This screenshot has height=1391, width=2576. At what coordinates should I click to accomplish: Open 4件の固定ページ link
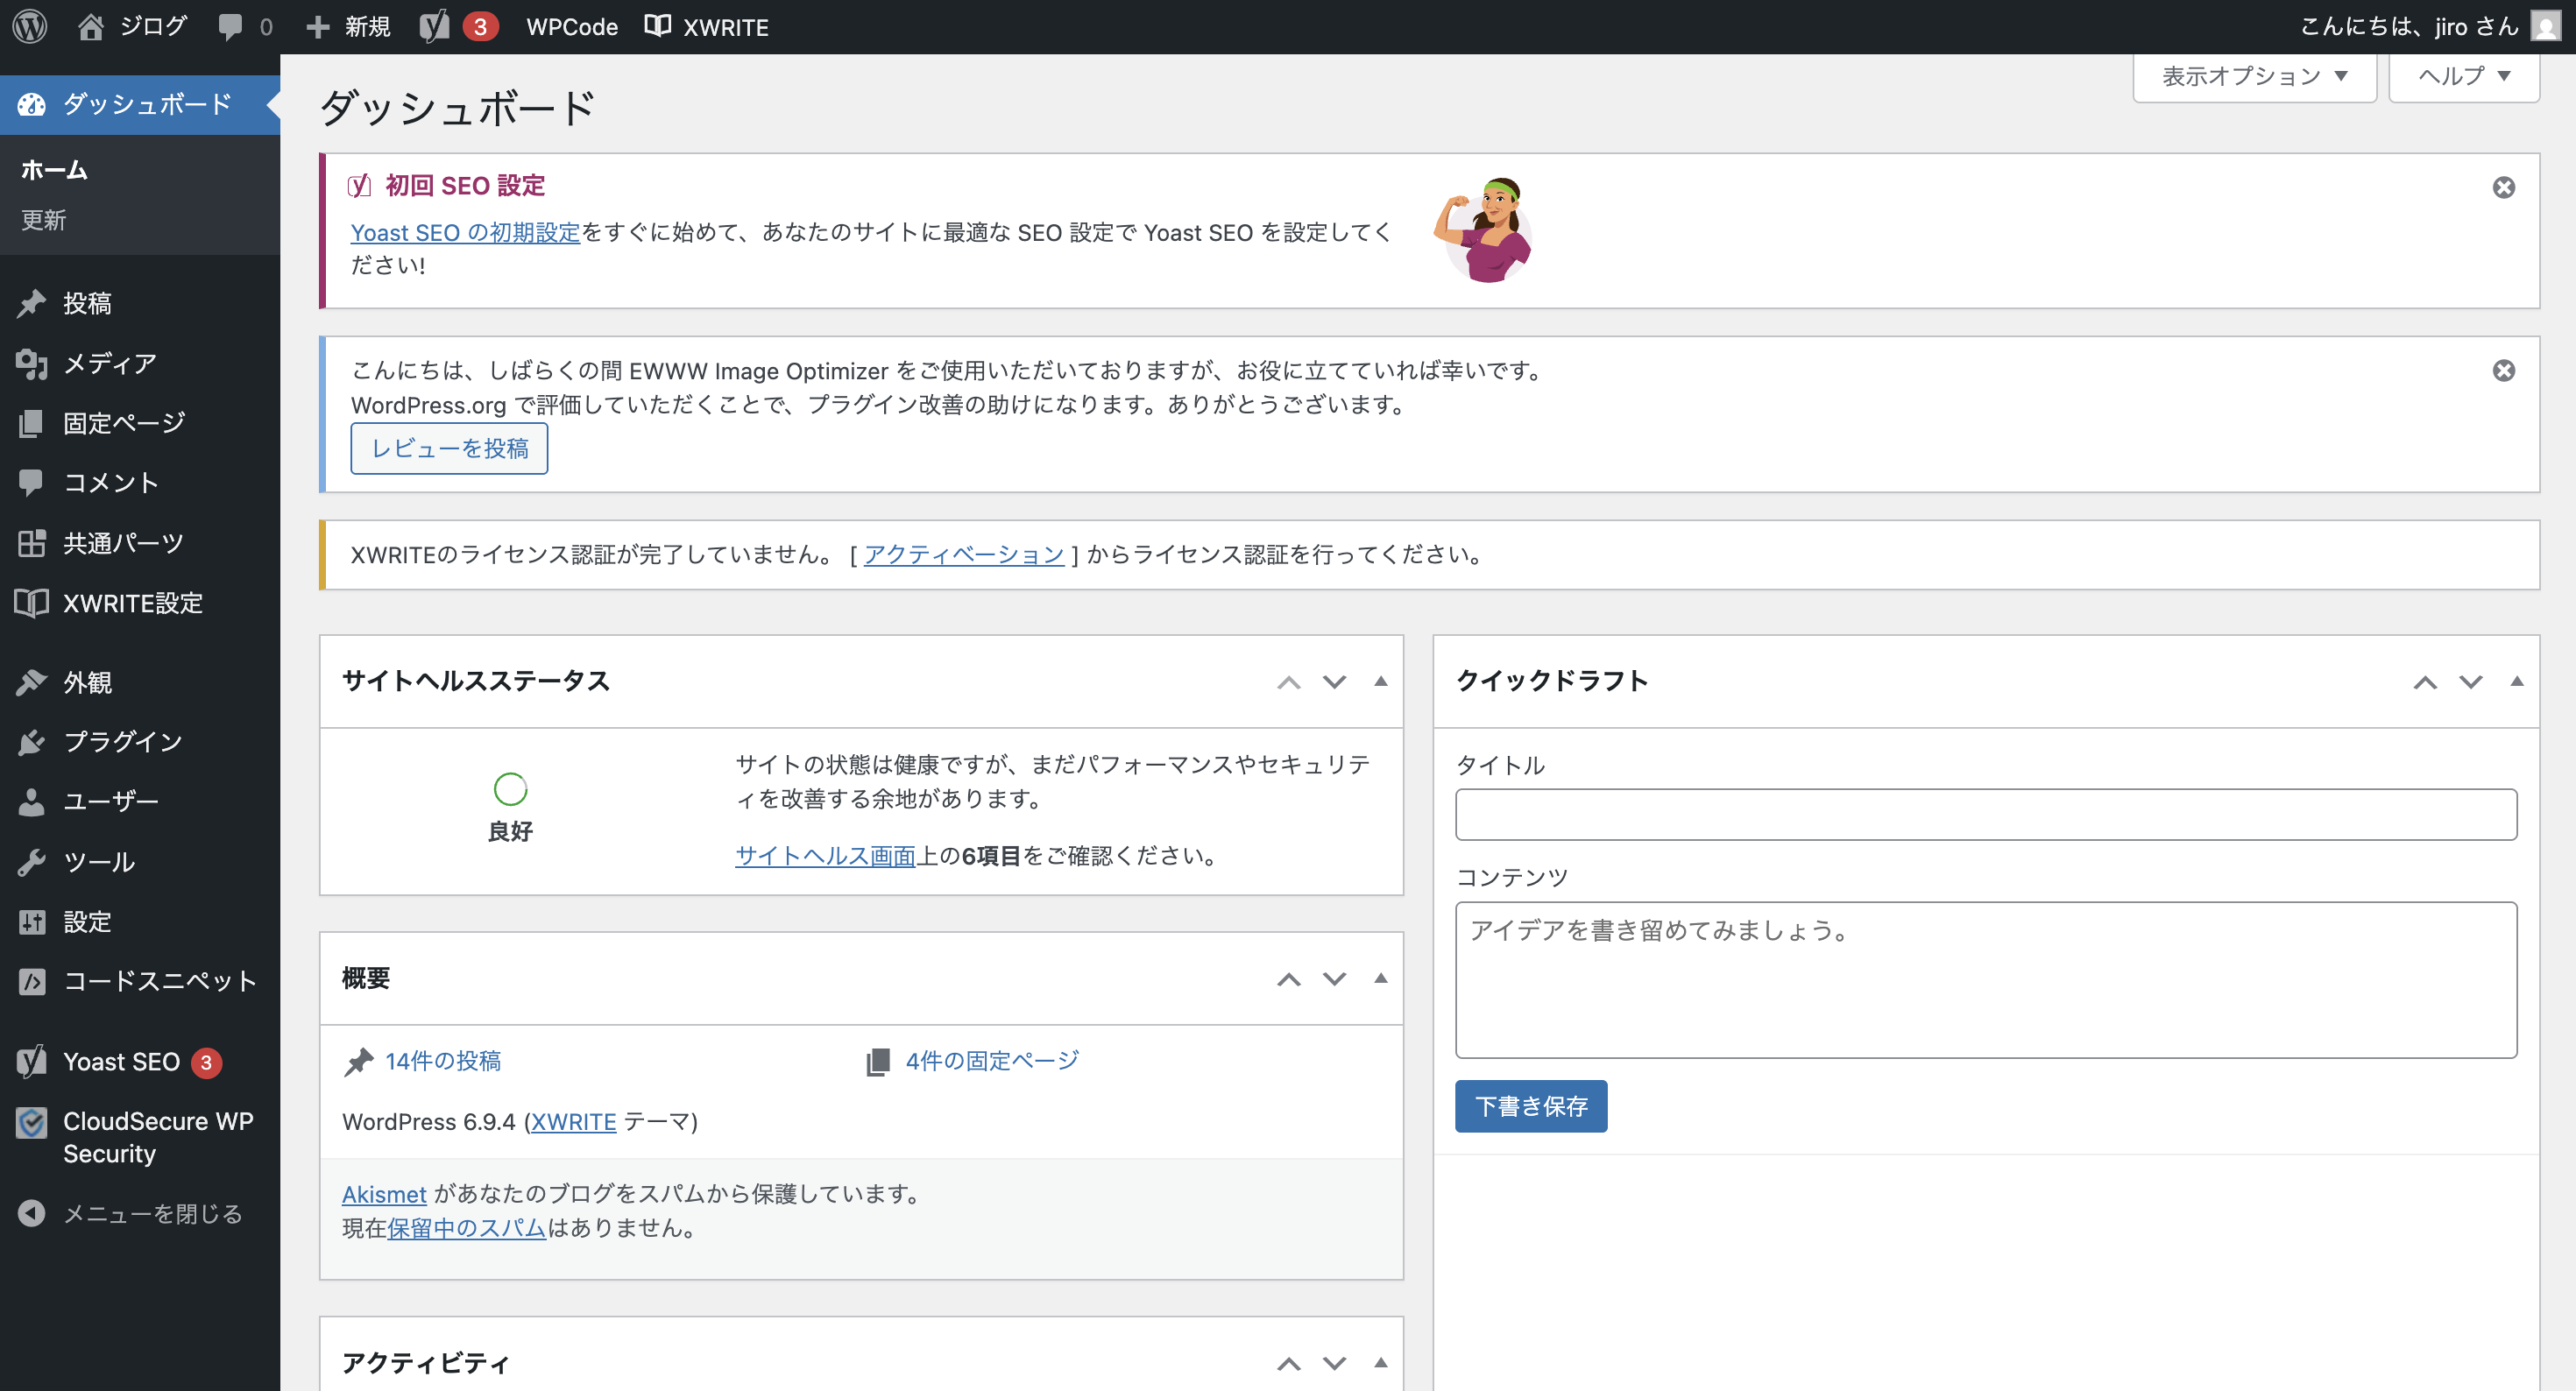(x=992, y=1061)
